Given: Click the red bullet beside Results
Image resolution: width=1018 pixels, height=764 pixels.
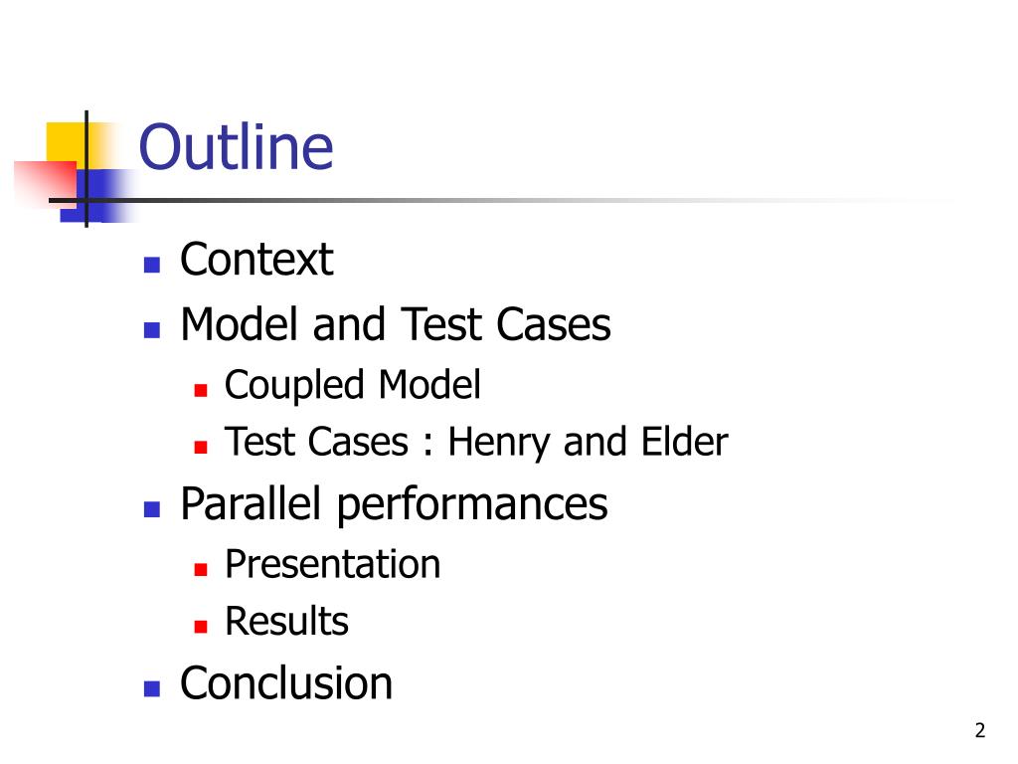Looking at the screenshot, I should point(201,627).
